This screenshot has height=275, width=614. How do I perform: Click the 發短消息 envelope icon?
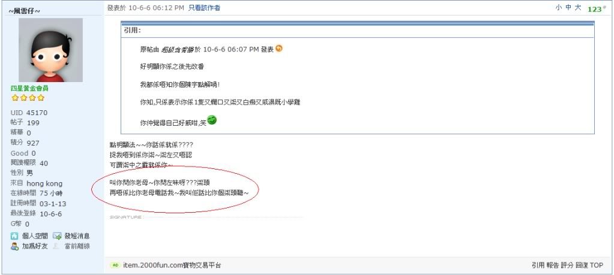pyautogui.click(x=57, y=236)
